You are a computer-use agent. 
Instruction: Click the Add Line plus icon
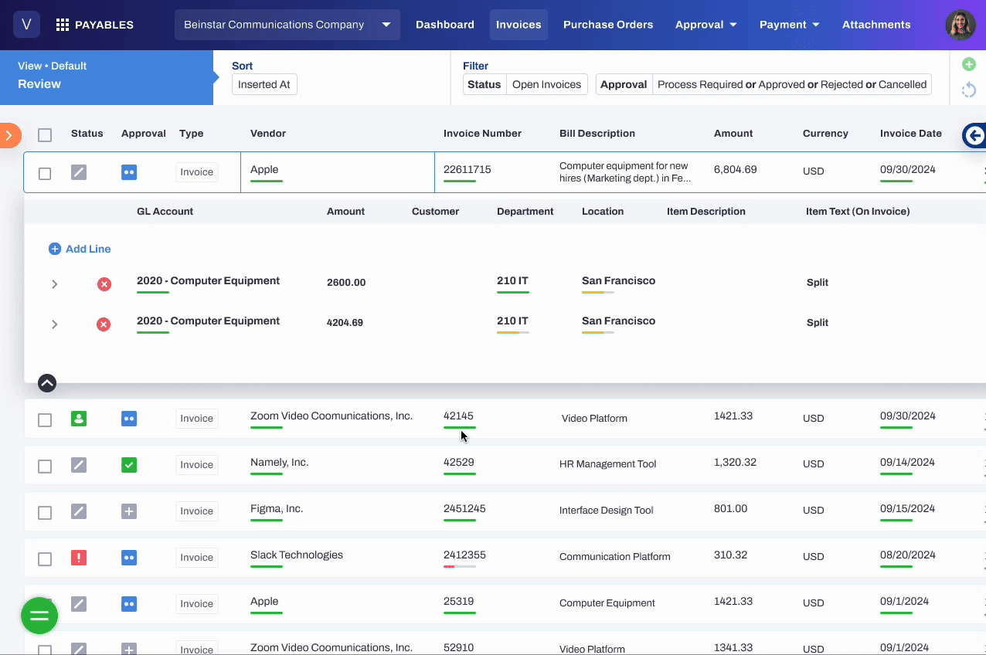click(55, 249)
